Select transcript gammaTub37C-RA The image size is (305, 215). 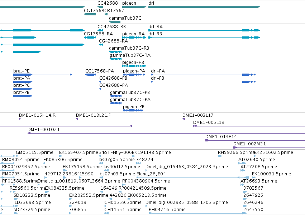[130, 55]
